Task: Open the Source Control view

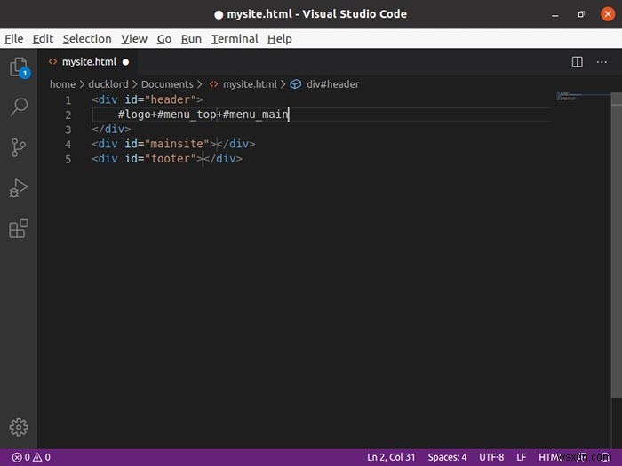Action: (19, 147)
